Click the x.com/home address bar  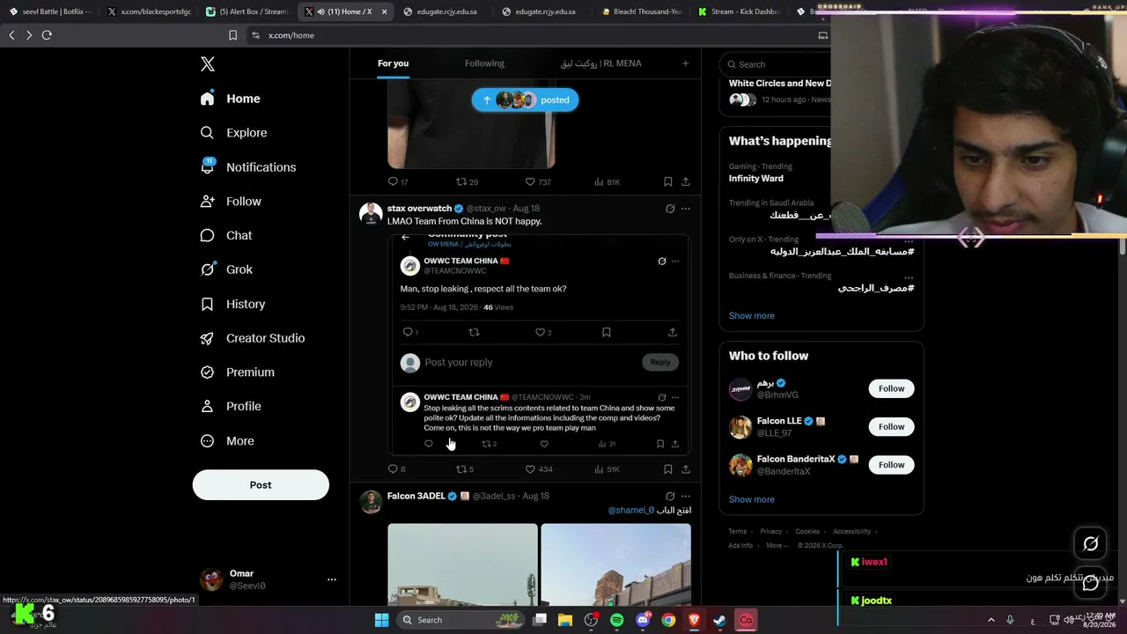(x=528, y=35)
